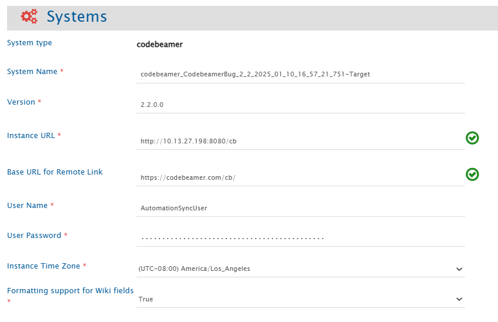The width and height of the screenshot is (498, 322).
Task: Click the green checkmark beside Base URL
Action: click(472, 175)
